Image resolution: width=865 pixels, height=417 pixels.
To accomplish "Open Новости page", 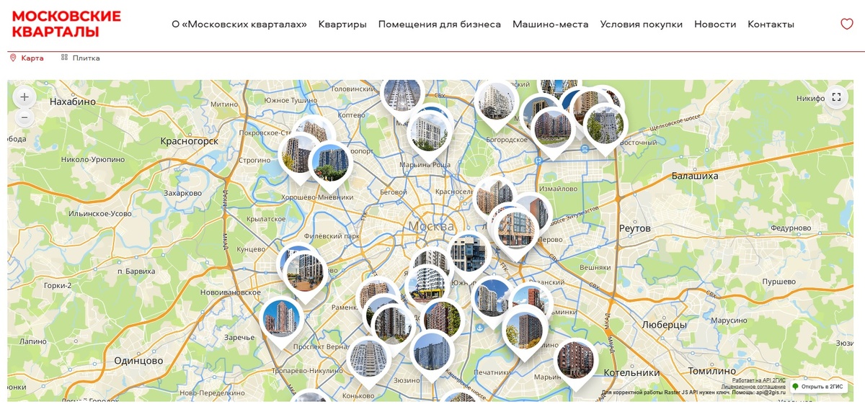I will coord(715,24).
